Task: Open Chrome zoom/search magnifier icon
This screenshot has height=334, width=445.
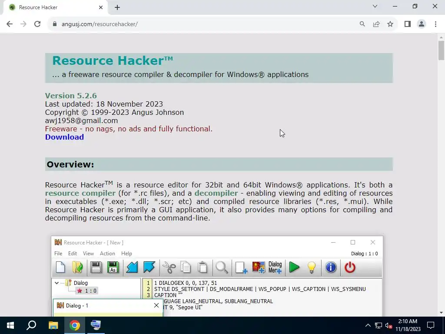Action: click(362, 24)
